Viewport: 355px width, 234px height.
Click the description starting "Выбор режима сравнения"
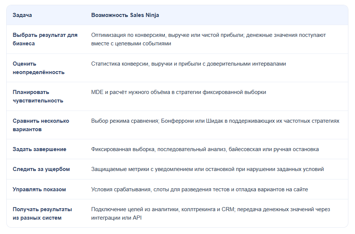pos(215,121)
